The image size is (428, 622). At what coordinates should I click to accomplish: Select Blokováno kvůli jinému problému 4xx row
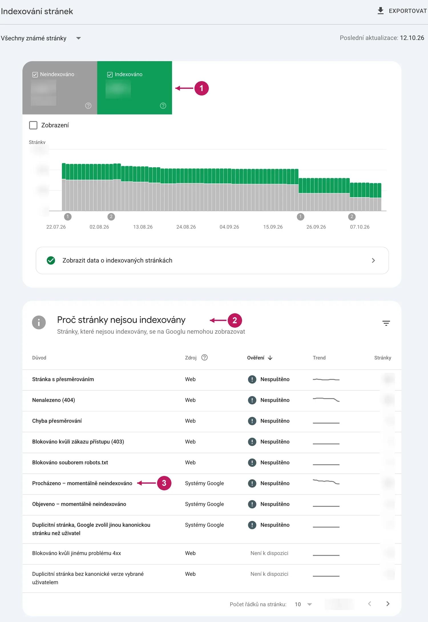[x=212, y=554]
